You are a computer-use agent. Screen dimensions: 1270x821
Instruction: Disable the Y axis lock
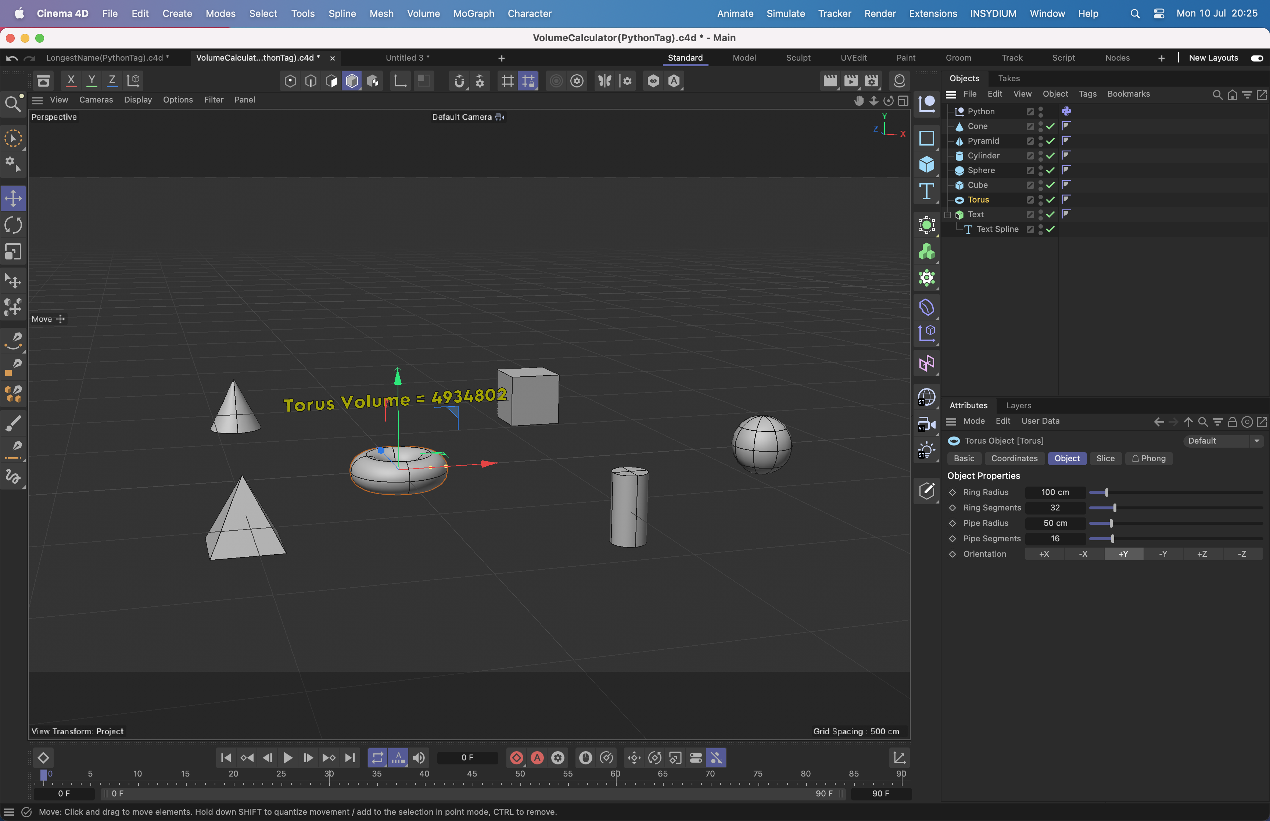pos(92,80)
